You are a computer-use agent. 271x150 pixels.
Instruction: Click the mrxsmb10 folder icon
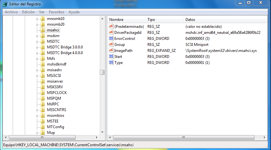[43, 19]
